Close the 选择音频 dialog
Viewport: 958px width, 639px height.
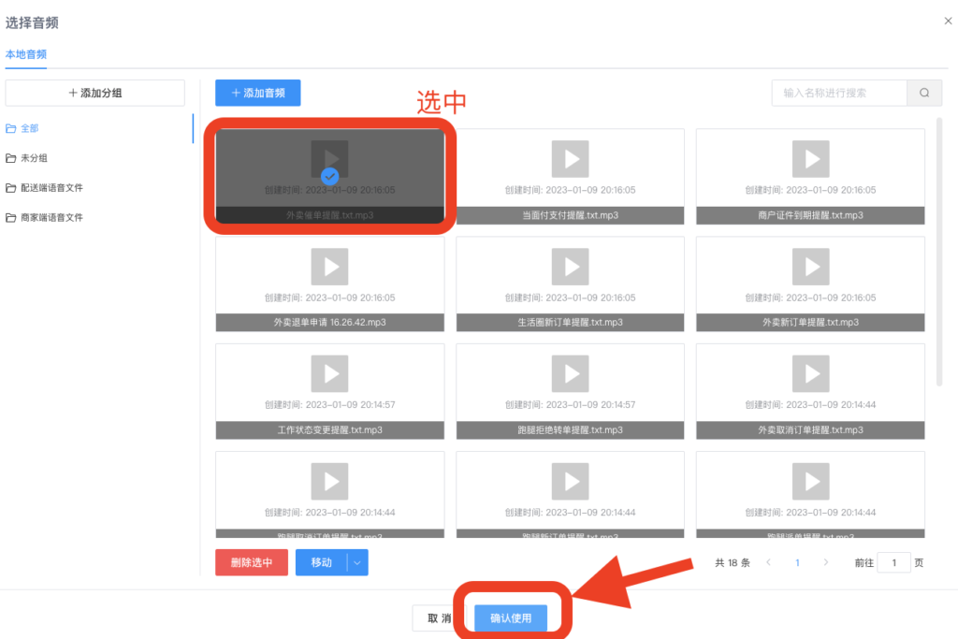(948, 21)
